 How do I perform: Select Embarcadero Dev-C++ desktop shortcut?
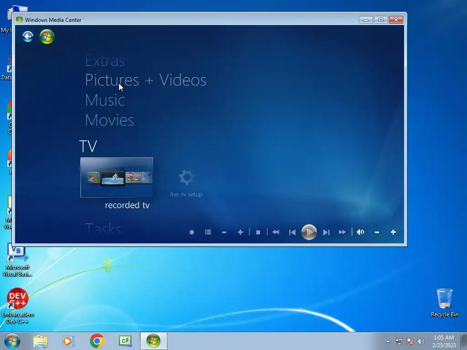(x=17, y=306)
